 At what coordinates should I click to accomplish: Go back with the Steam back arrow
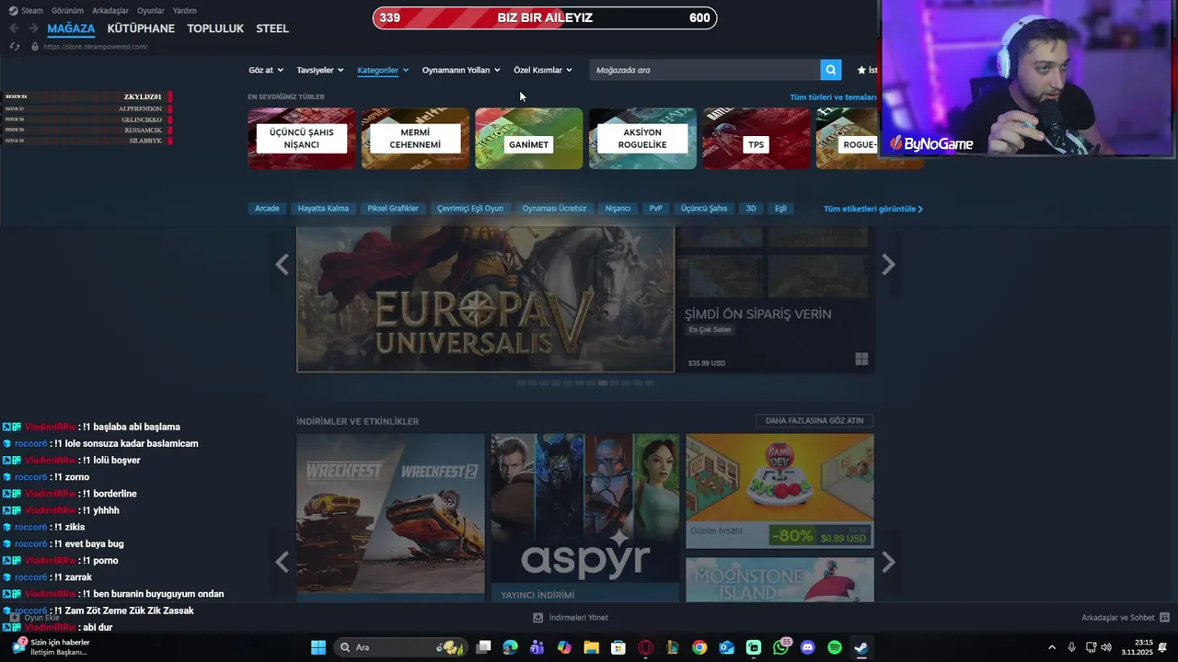pos(14,29)
